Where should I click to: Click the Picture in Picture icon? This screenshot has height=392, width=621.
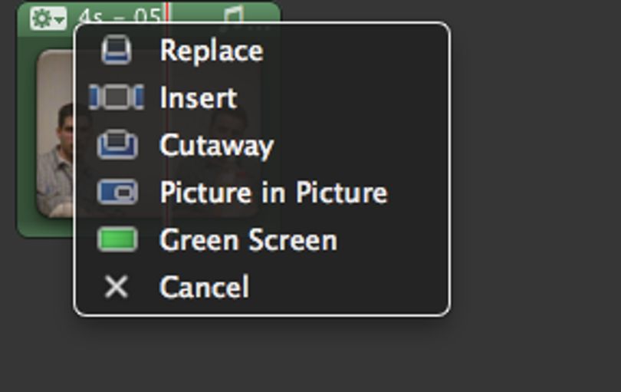117,192
